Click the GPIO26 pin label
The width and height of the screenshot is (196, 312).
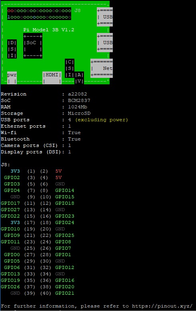point(10,287)
